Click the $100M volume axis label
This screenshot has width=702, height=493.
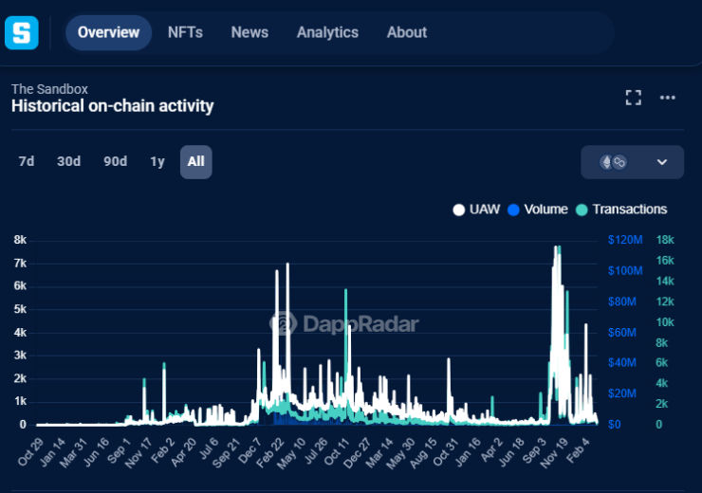625,270
